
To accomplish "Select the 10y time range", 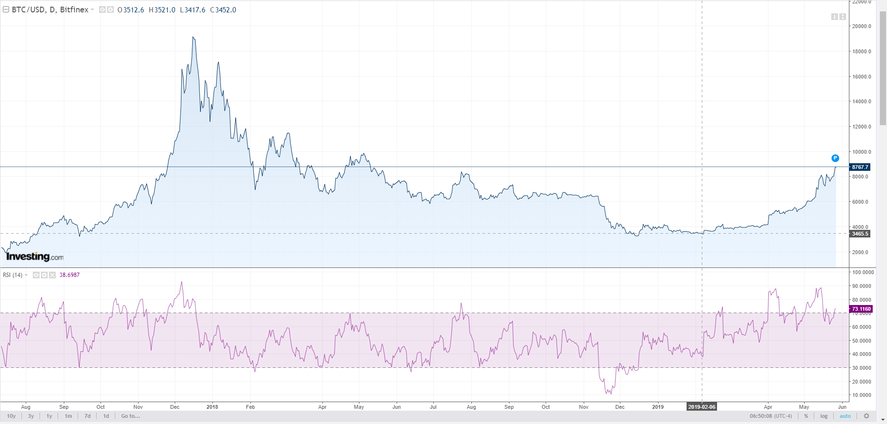I will pyautogui.click(x=11, y=416).
